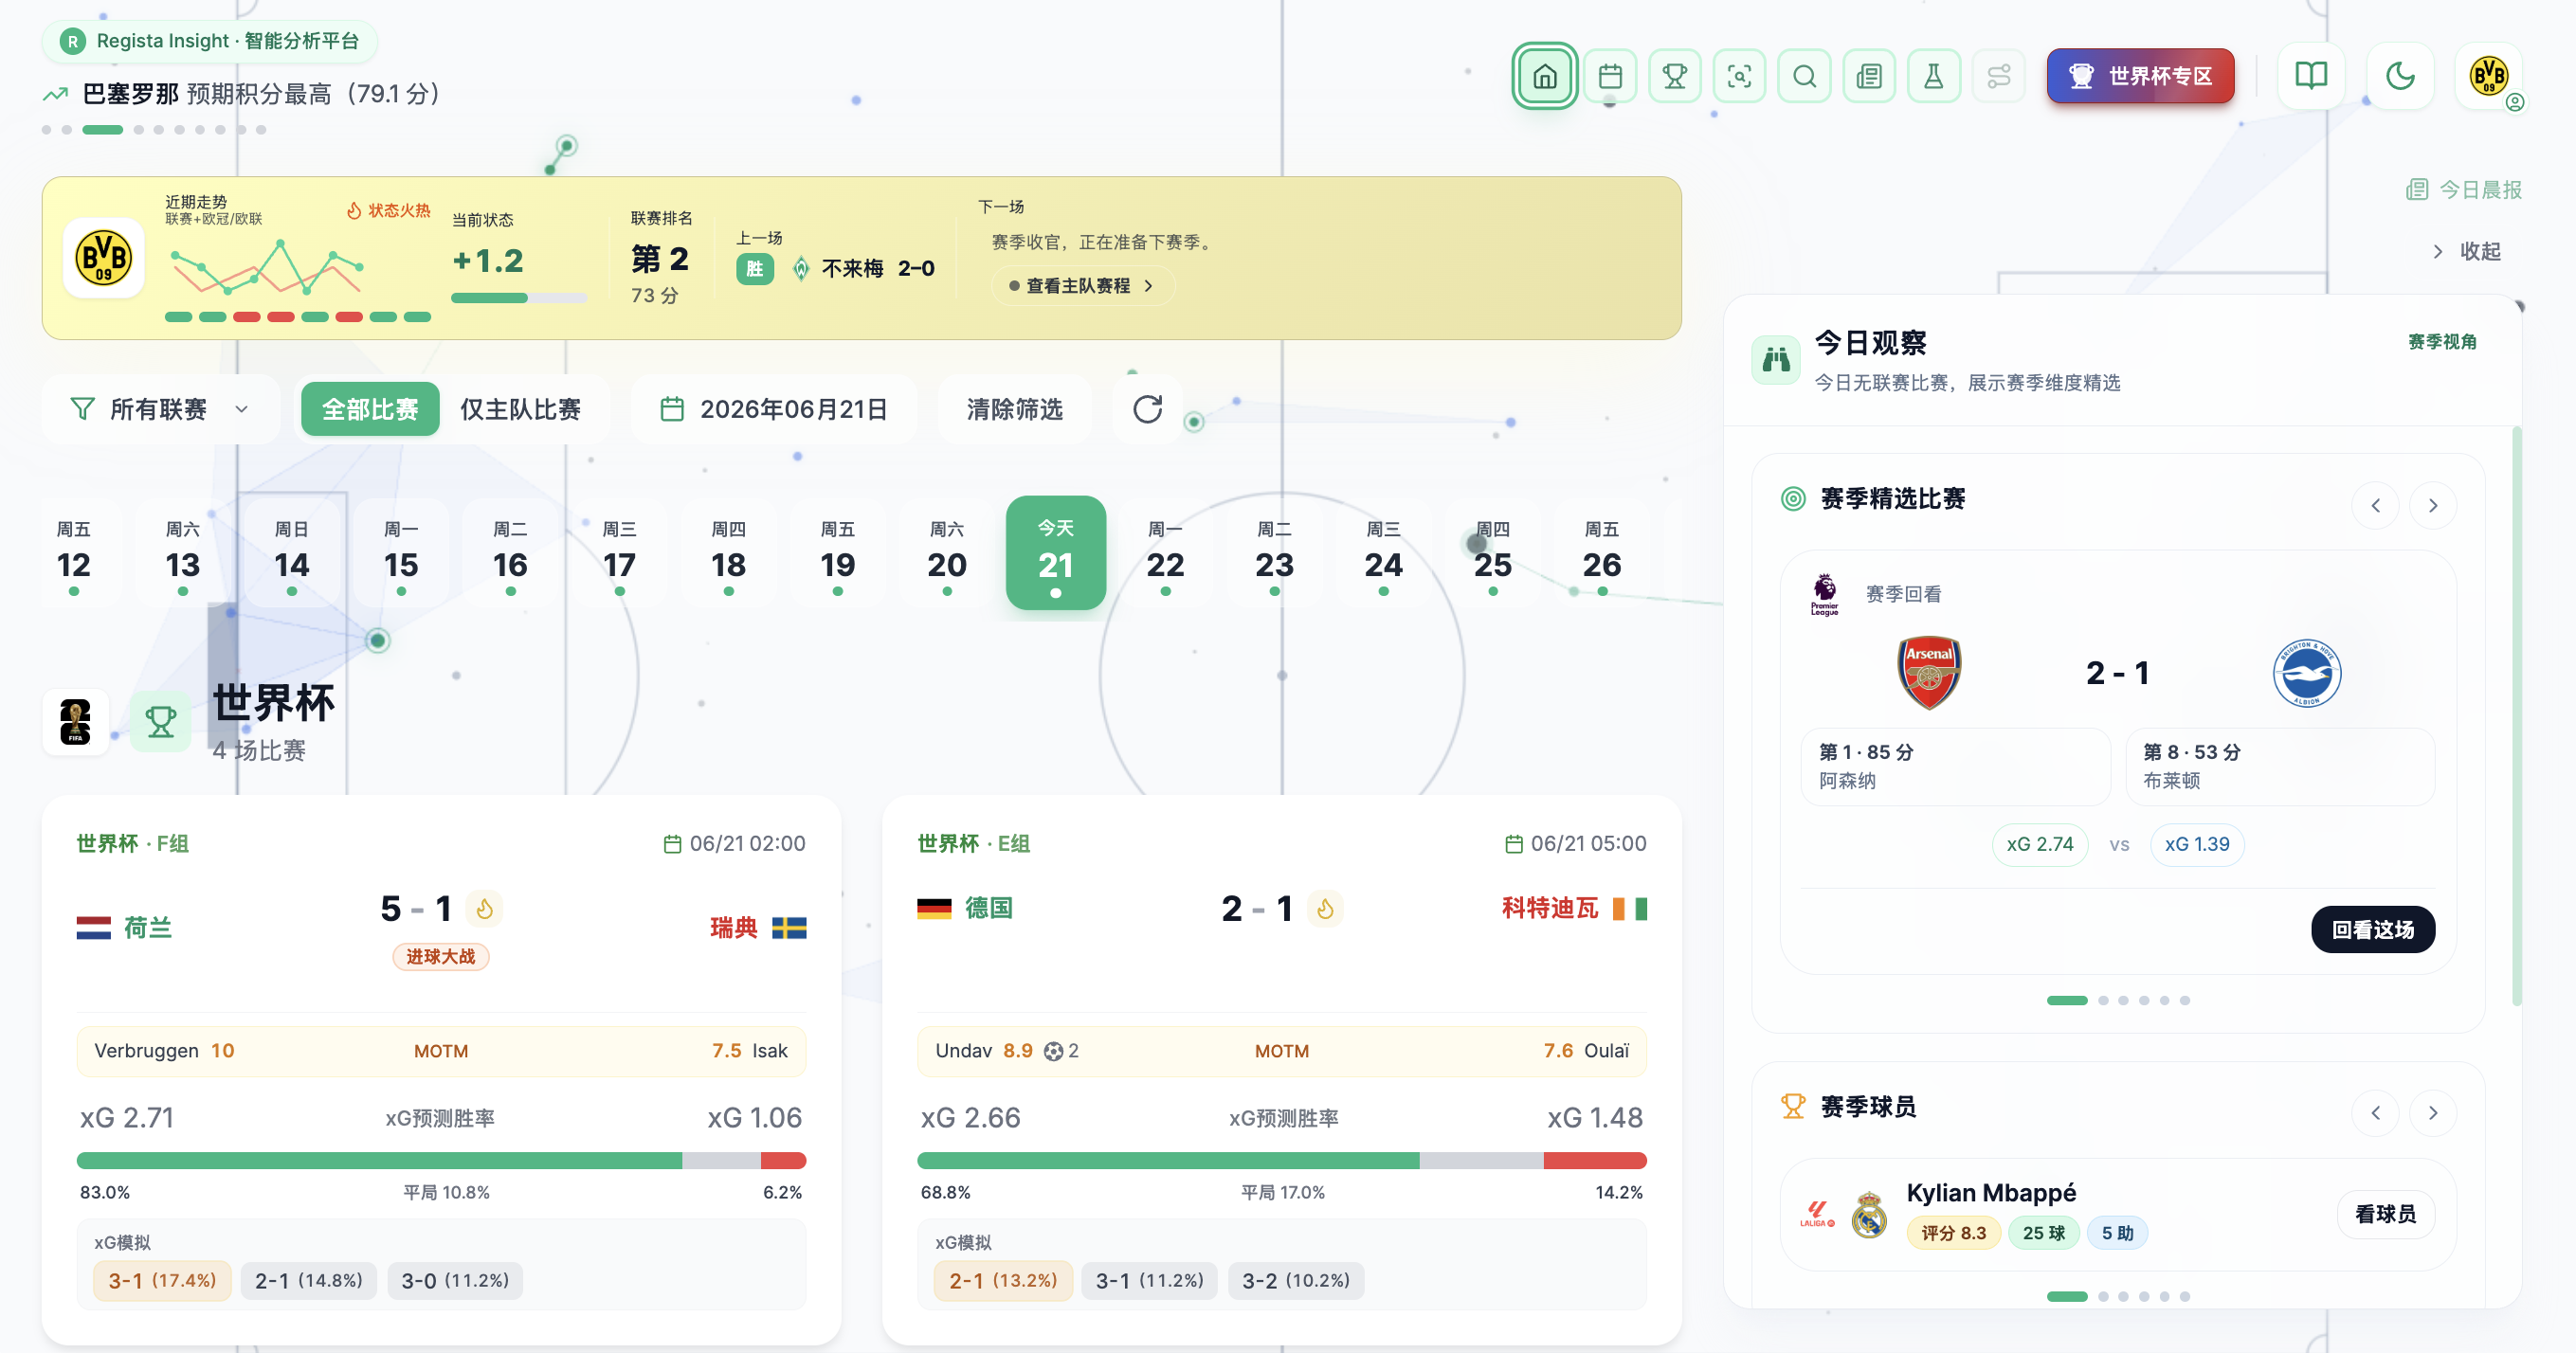The height and width of the screenshot is (1353, 2576).
Task: Open 查看主队赛程 link with chevron
Action: [1082, 286]
